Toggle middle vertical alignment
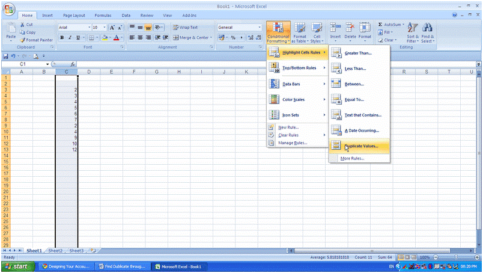The height and width of the screenshot is (273, 483). (140, 28)
